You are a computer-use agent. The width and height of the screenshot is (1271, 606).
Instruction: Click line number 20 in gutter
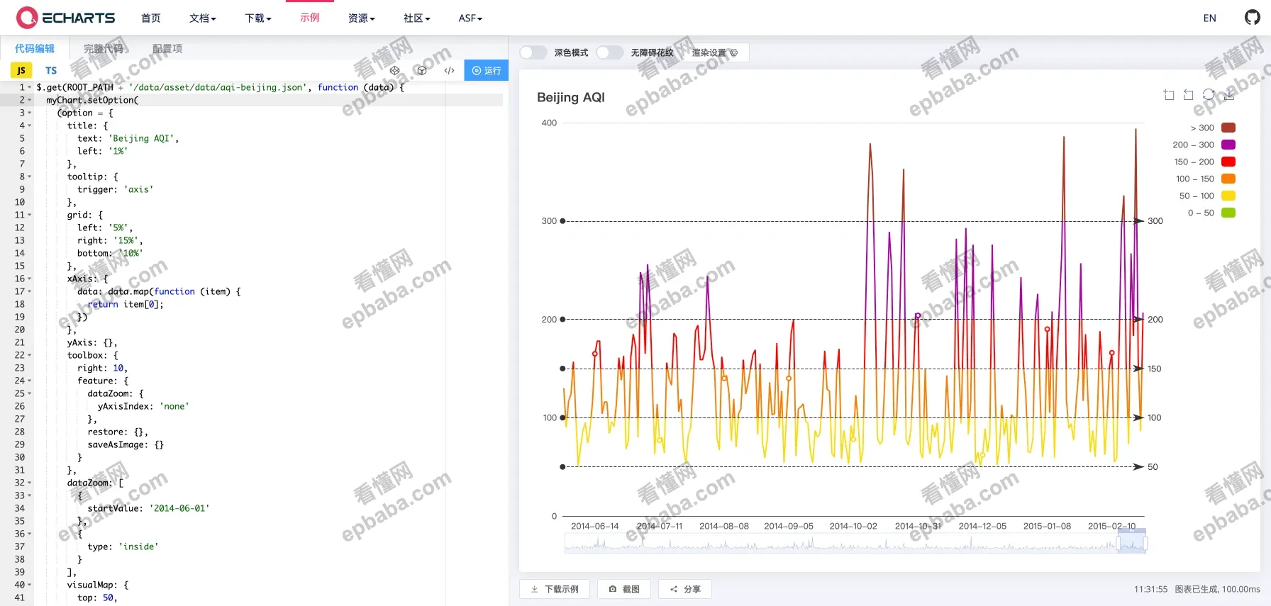point(20,330)
